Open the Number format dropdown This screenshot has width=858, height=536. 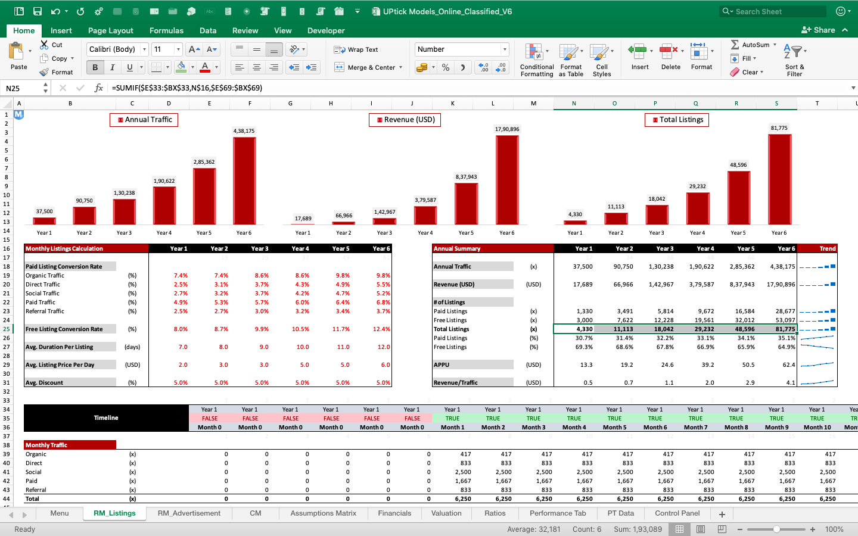coord(505,49)
